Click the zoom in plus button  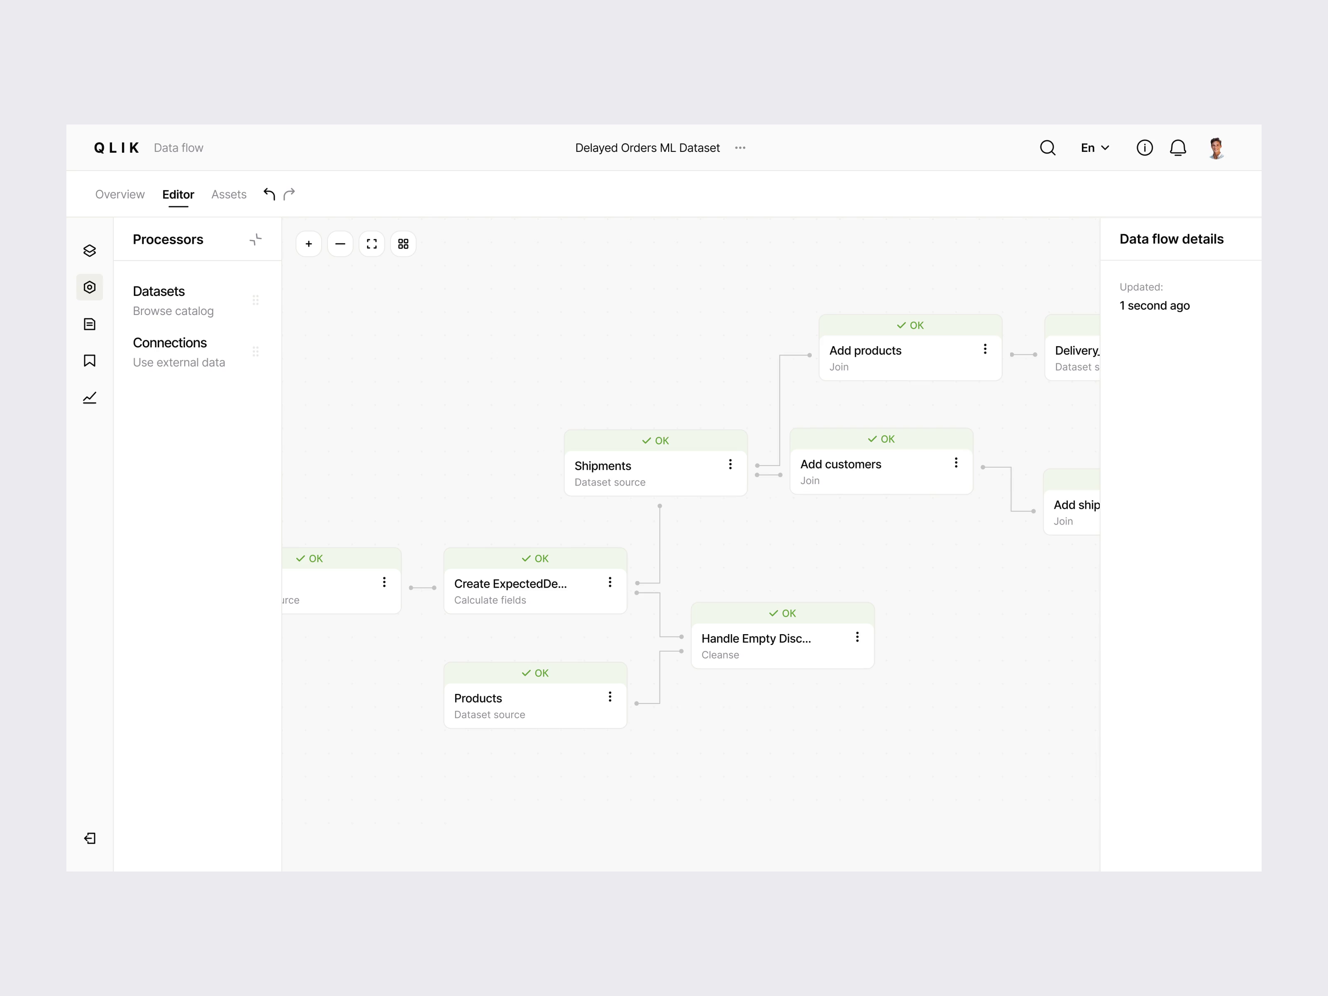pos(309,244)
